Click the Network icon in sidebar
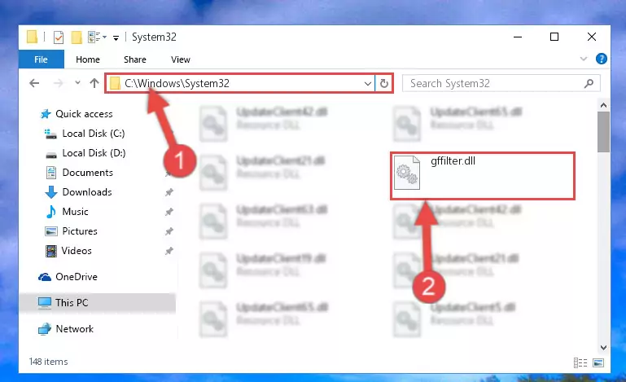The image size is (626, 382). [45, 329]
